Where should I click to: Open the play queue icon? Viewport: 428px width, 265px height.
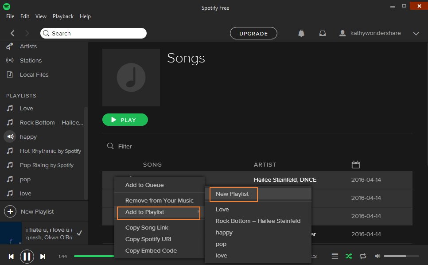[x=335, y=256]
